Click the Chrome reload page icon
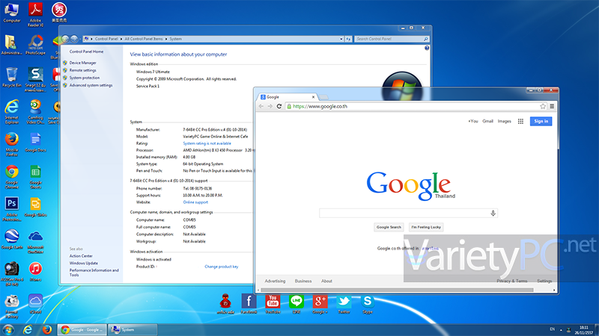This screenshot has width=599, height=336. click(x=279, y=107)
